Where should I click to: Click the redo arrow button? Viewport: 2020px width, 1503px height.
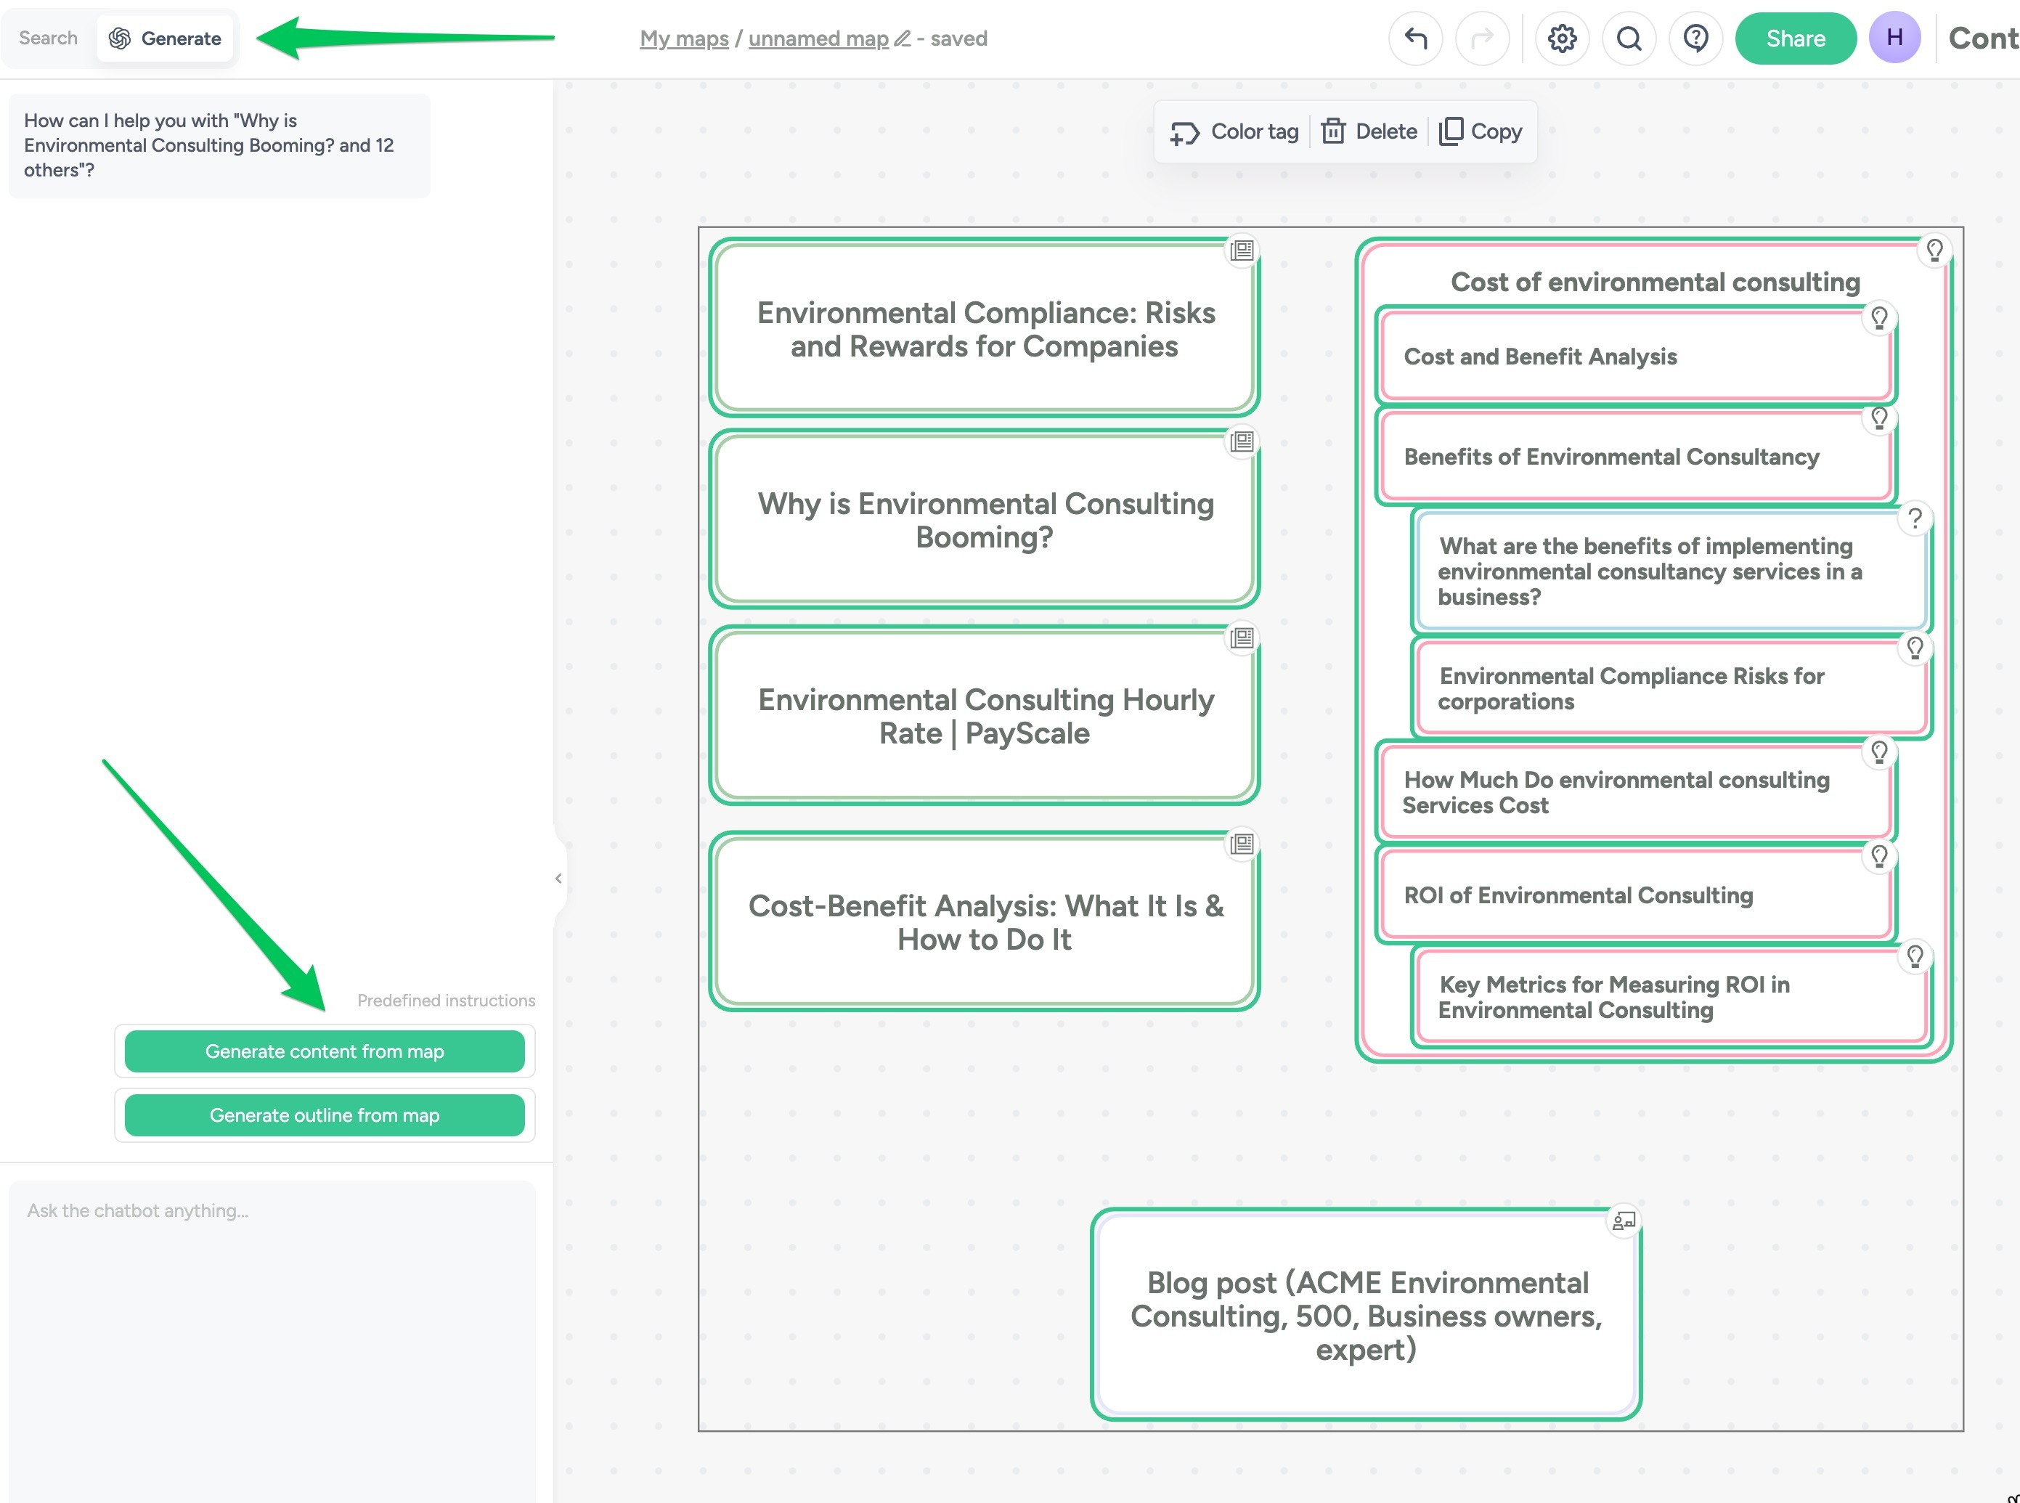coord(1482,38)
